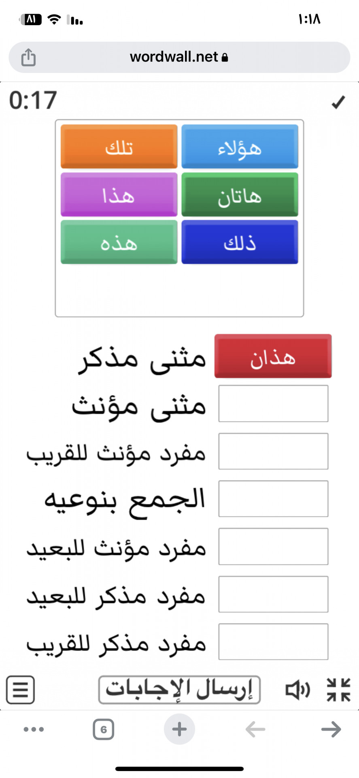The width and height of the screenshot is (359, 778).
Task: Open the browser three-dots menu
Action: click(34, 729)
